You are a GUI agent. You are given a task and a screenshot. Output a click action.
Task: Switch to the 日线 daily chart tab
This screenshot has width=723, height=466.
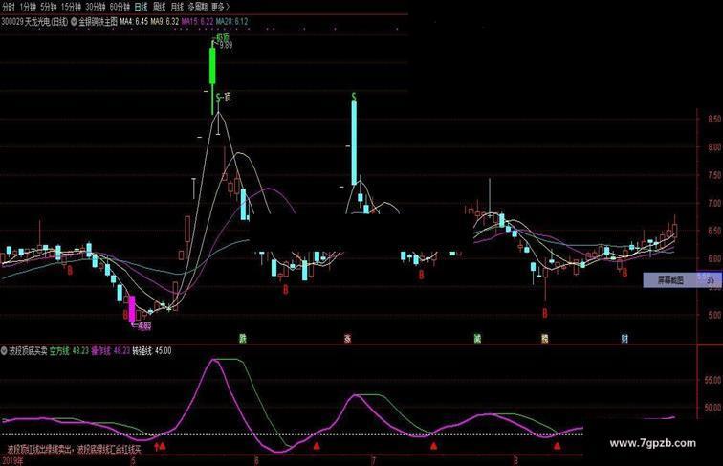[x=142, y=7]
